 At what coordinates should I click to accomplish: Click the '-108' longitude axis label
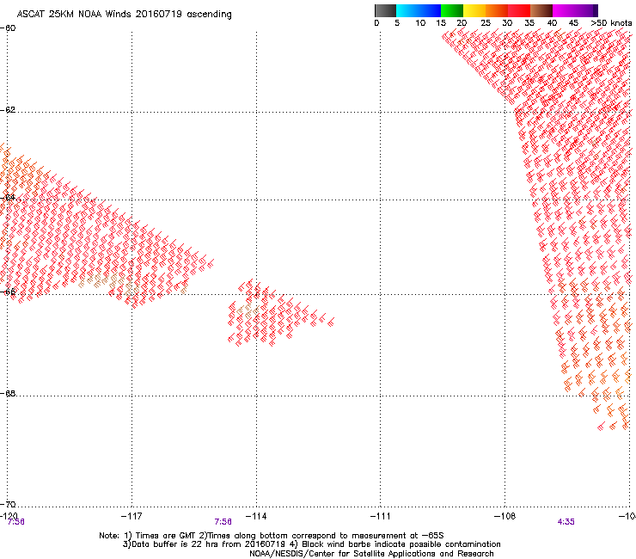(505, 516)
